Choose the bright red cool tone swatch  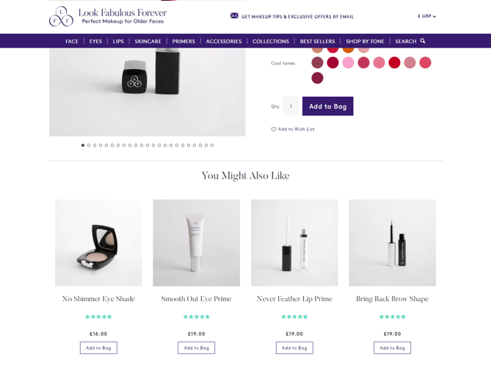pos(394,62)
